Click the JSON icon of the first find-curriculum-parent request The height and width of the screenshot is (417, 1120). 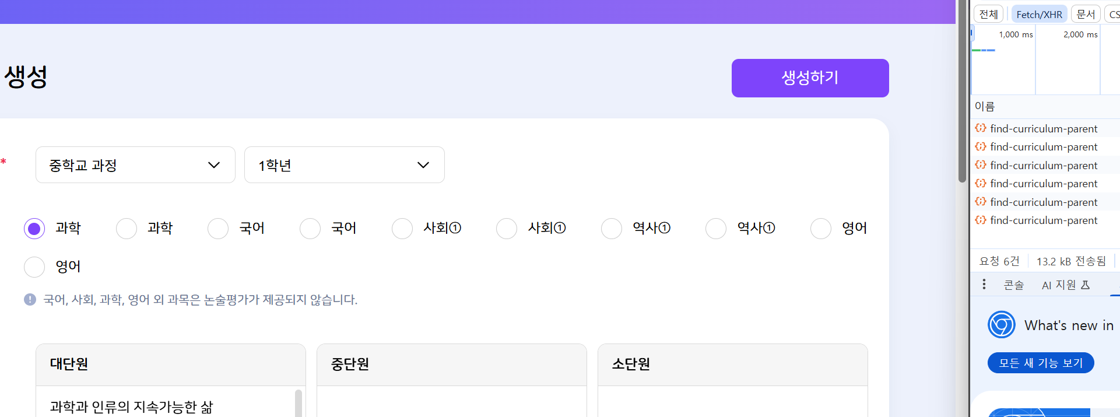coord(981,128)
